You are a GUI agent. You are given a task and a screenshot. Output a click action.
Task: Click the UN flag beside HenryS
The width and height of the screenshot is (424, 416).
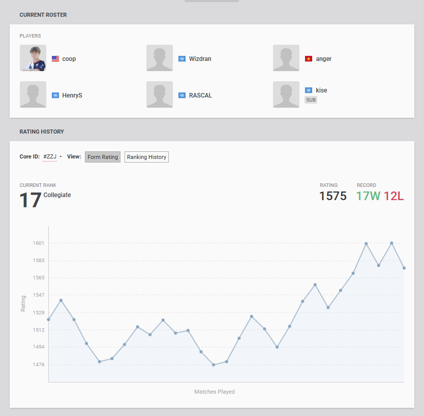tap(55, 95)
